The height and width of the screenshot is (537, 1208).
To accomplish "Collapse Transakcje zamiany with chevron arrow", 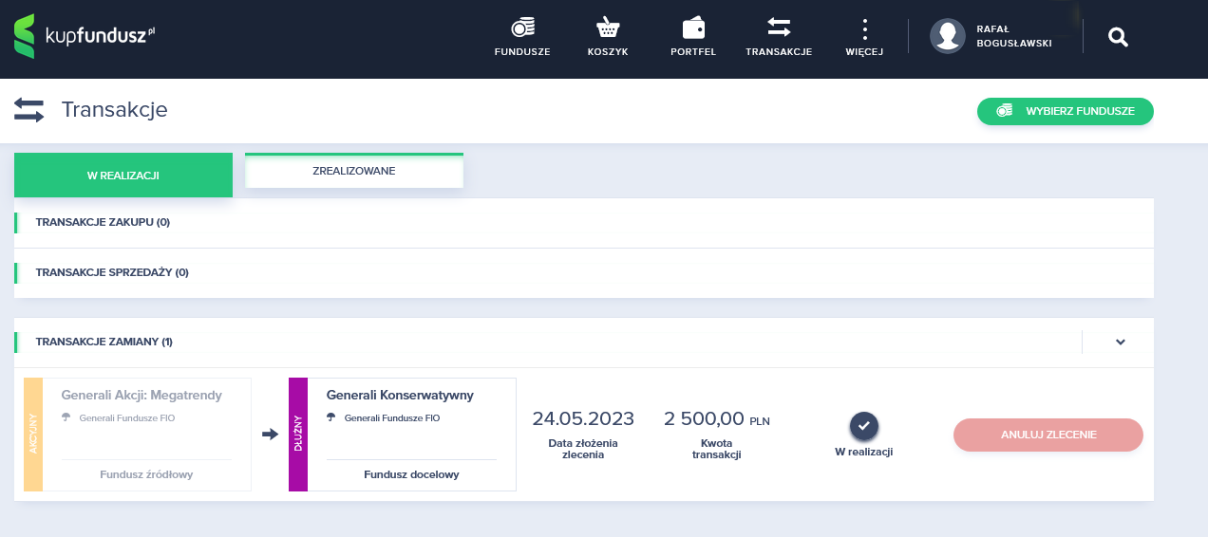I will pyautogui.click(x=1121, y=342).
